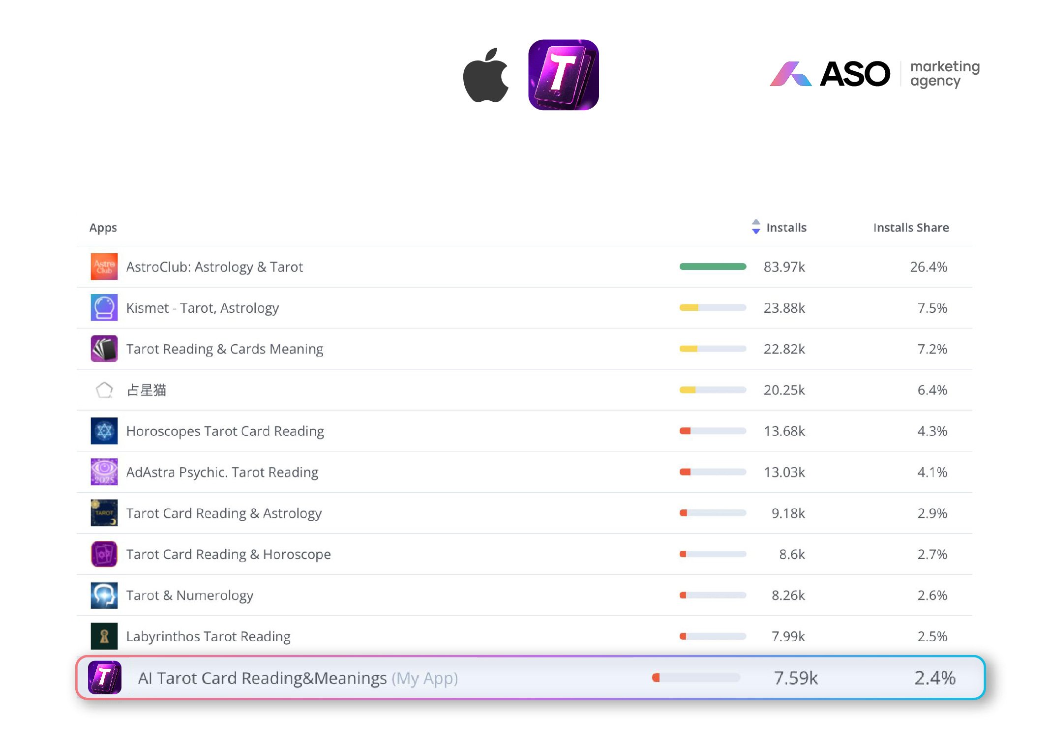
Task: Select Kismet - Tarot, Astrology name
Action: [203, 308]
